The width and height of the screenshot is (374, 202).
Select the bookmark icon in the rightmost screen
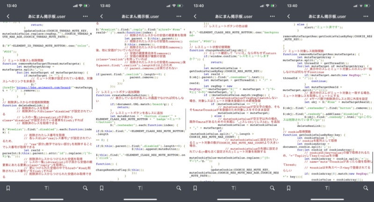(x=289, y=188)
